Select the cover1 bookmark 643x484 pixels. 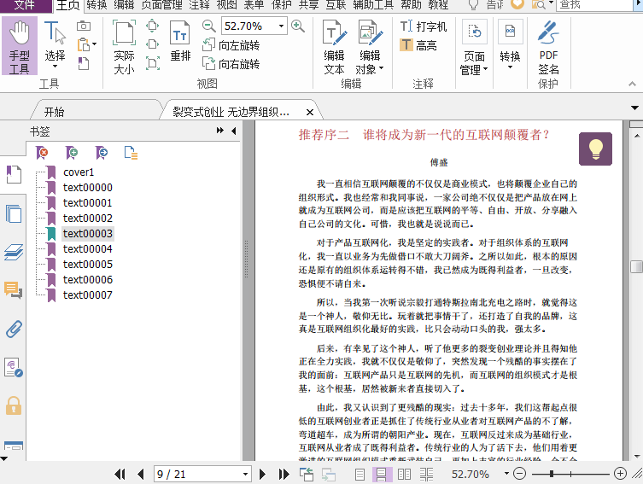point(79,172)
